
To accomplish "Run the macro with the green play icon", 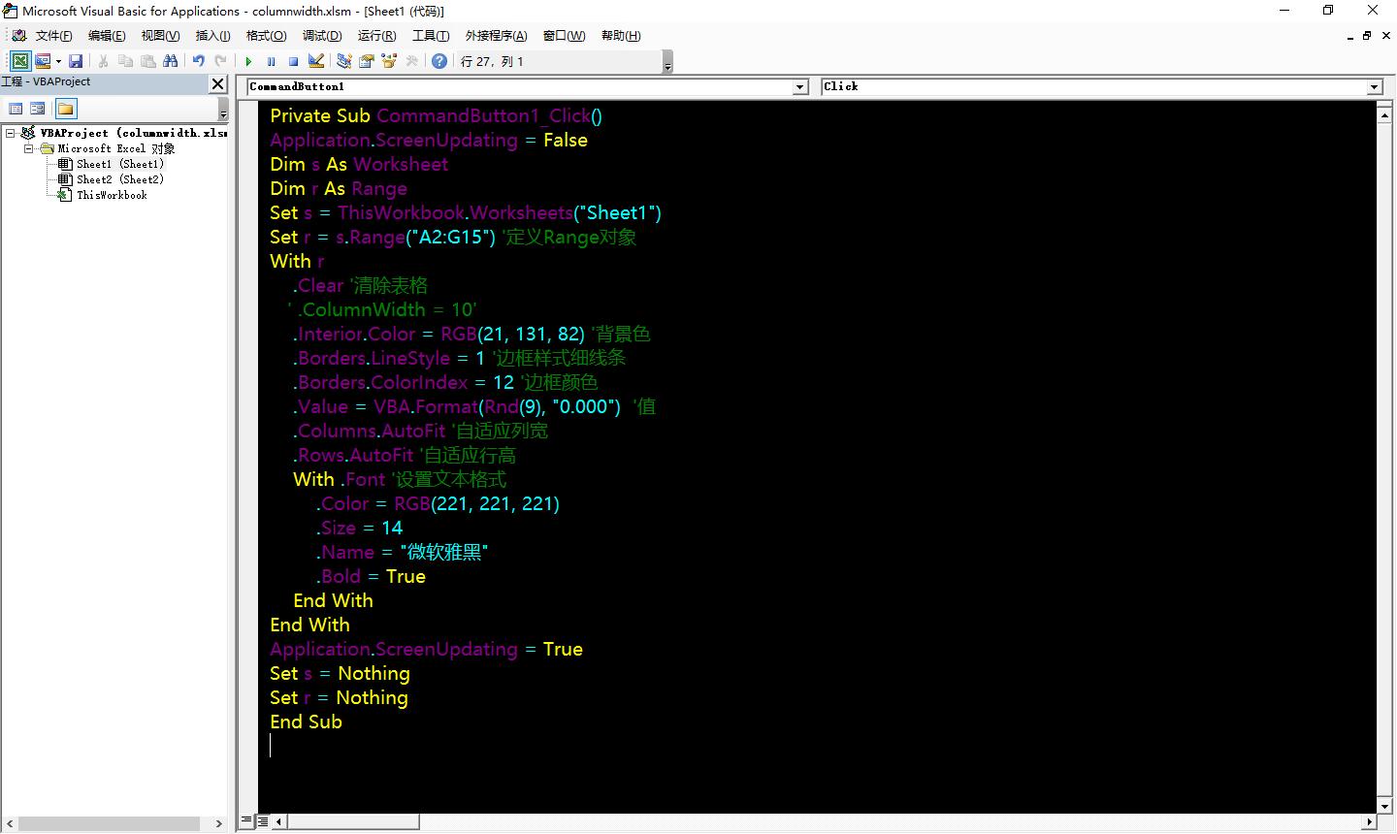I will (248, 61).
